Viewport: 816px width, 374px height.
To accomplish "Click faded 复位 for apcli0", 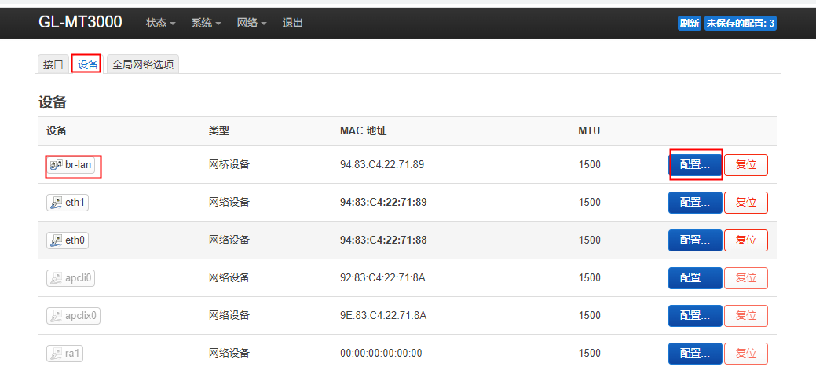I will [x=746, y=278].
